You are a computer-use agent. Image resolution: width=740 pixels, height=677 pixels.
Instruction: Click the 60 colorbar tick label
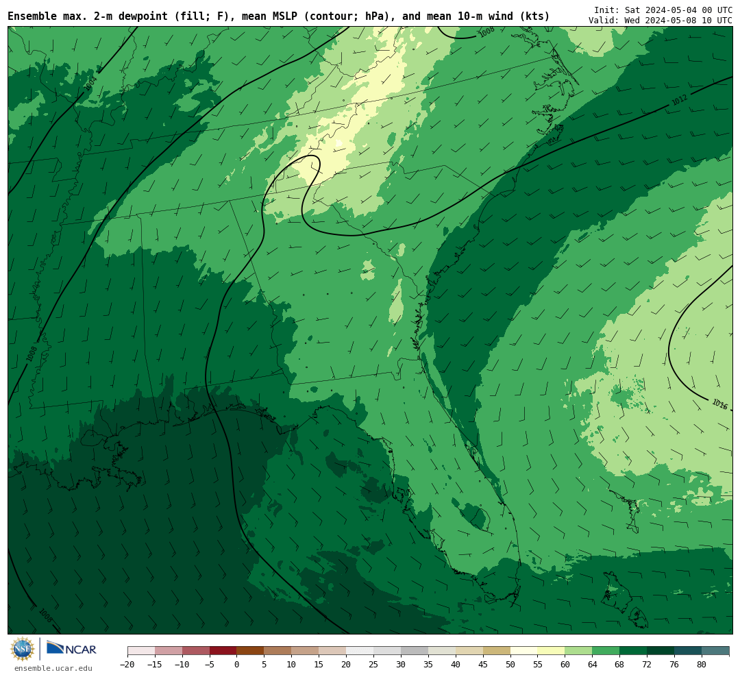click(565, 664)
